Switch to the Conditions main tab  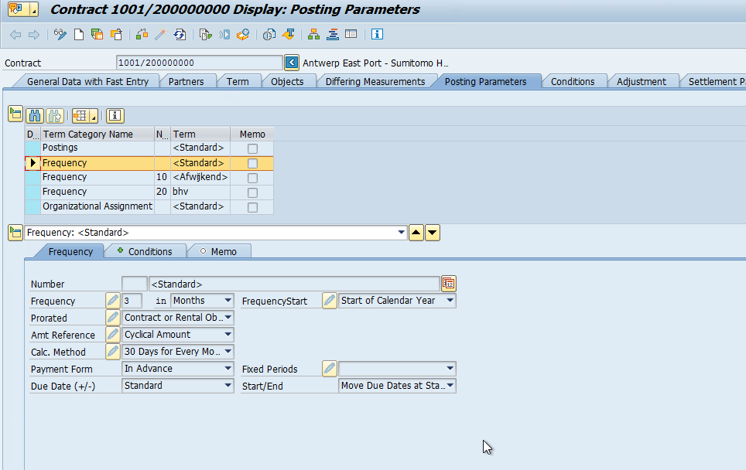573,81
